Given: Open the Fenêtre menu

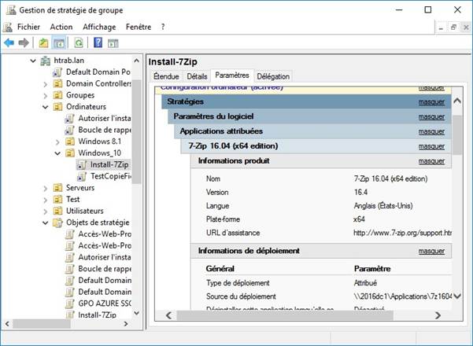Looking at the screenshot, I should pos(139,27).
